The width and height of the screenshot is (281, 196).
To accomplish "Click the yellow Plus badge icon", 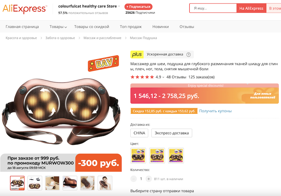I will (137, 54).
